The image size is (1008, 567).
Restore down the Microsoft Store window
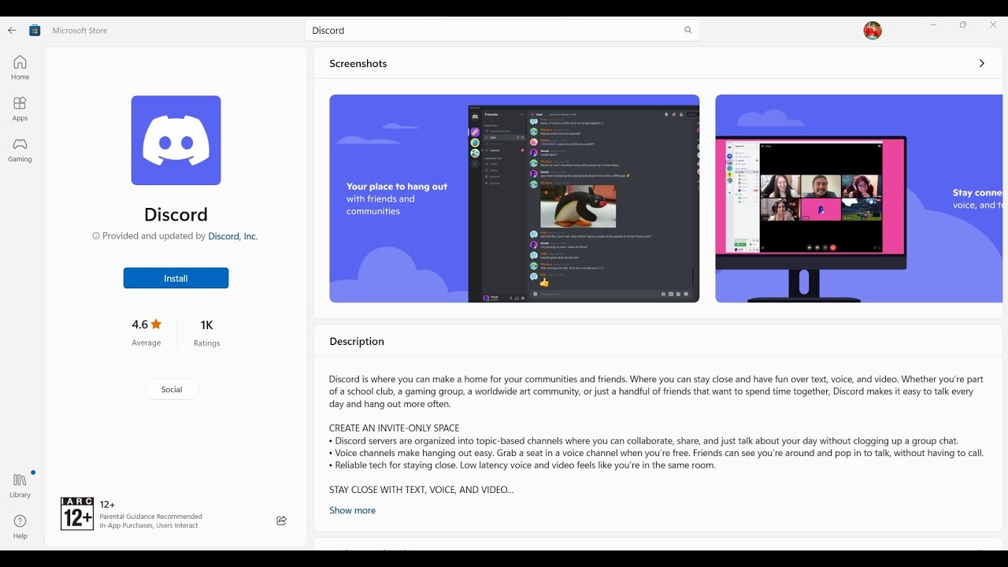(x=963, y=25)
